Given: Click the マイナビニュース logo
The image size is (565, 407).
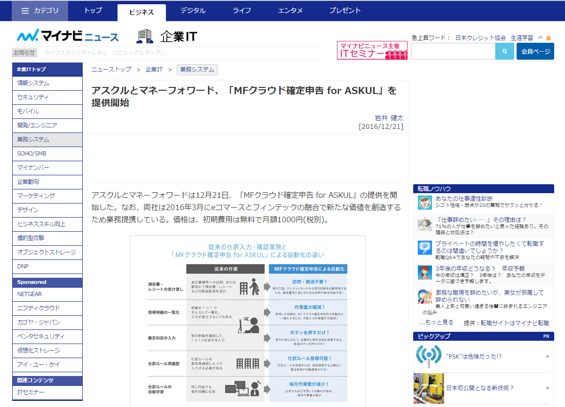Looking at the screenshot, I should [x=68, y=36].
